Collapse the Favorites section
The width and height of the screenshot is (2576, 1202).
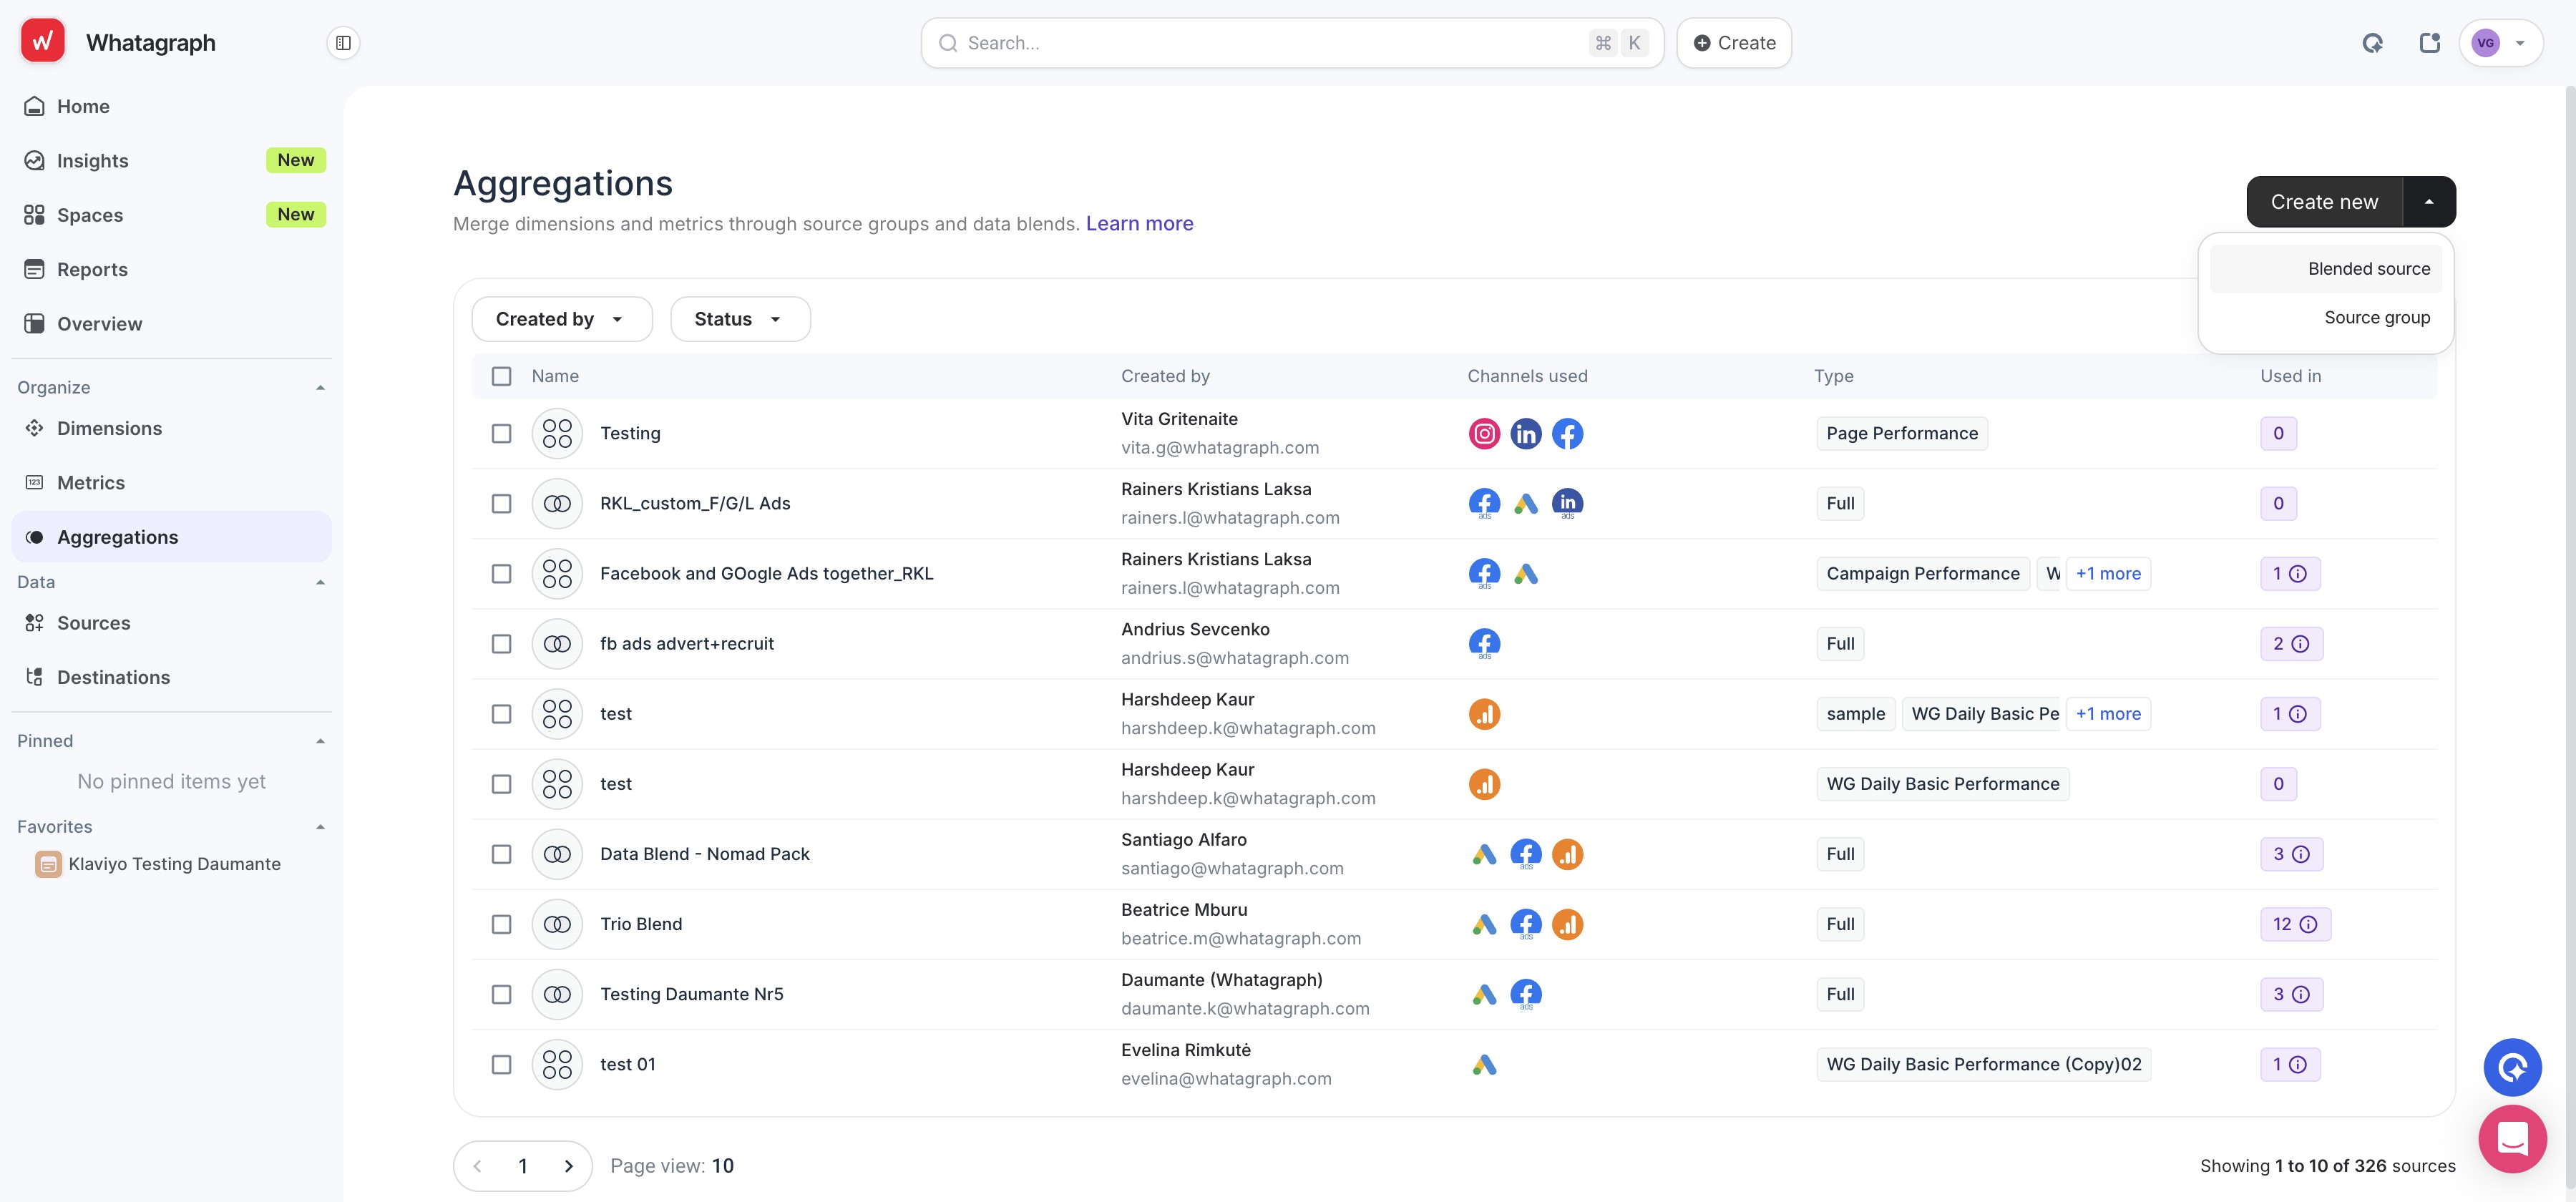tap(320, 827)
